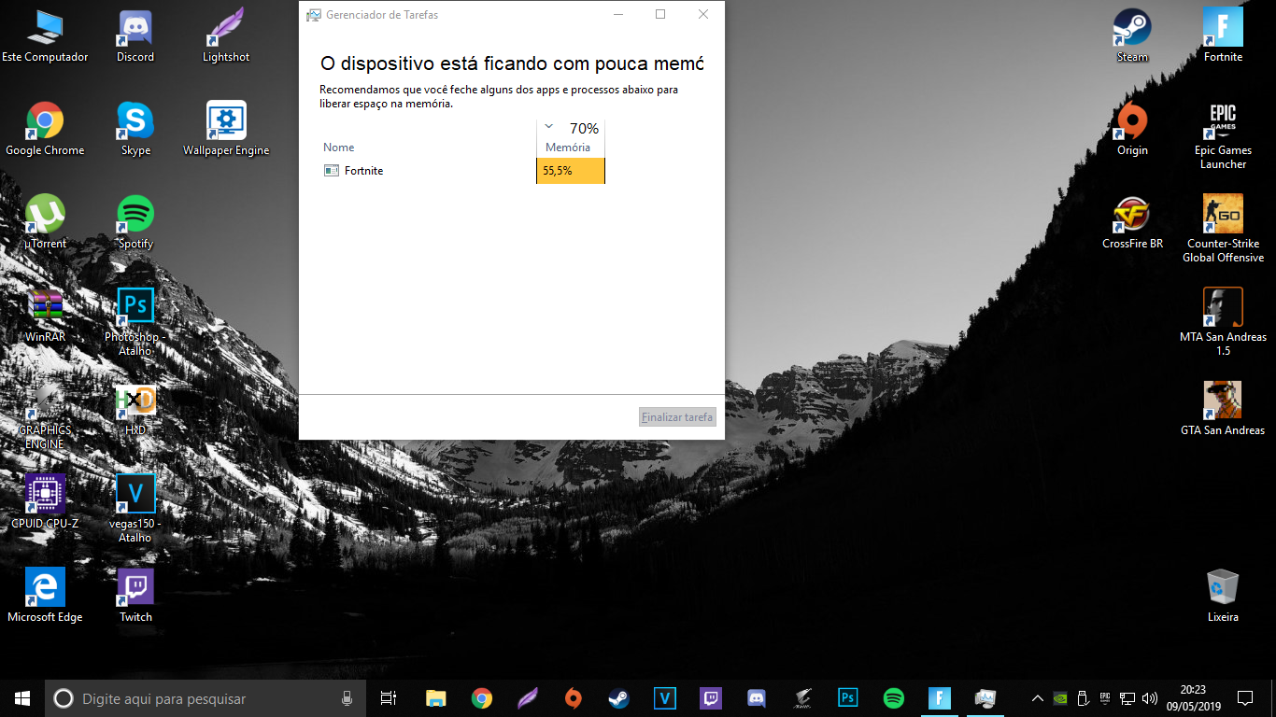Image resolution: width=1276 pixels, height=717 pixels.
Task: Select the Fortnite desktop shortcut
Action: [1223, 35]
